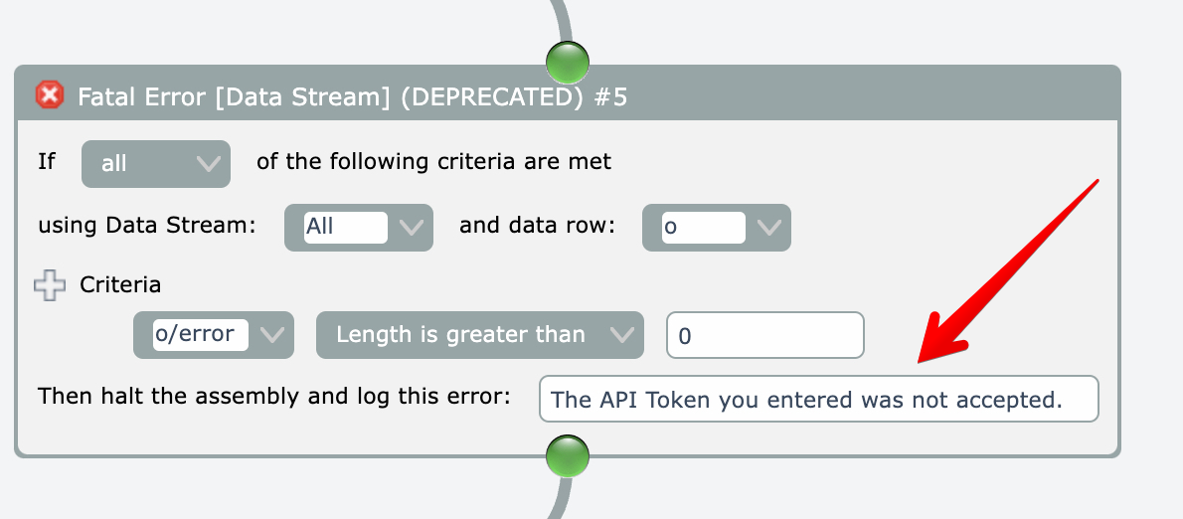Screen dimensions: 1183x519
Task: Open the "all" criteria match dropdown
Action: tap(156, 163)
